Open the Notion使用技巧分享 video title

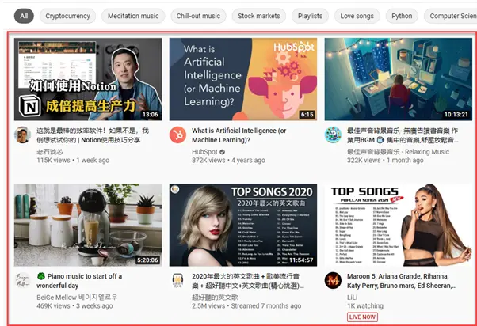(x=93, y=135)
